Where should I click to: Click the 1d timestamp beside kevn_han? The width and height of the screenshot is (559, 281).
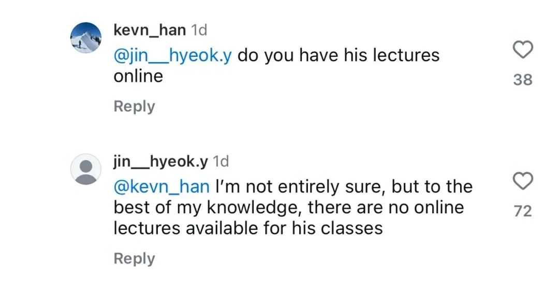199,30
